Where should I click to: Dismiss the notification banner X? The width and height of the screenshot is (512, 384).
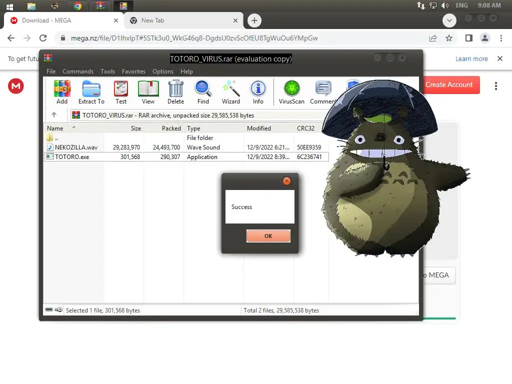coord(500,59)
